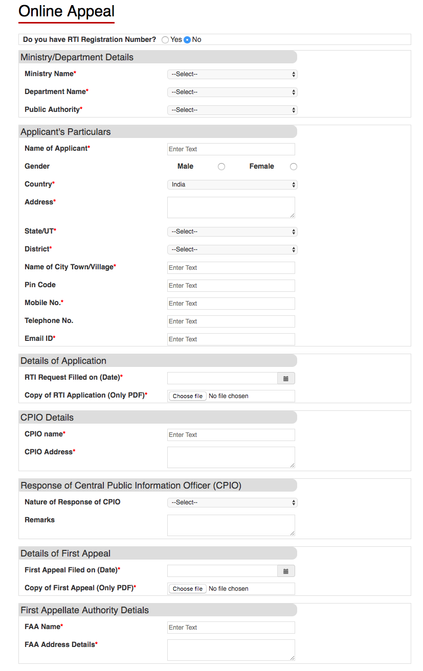Viewport: 423px width, 671px height.
Task: Focus the CPIO Address text area
Action: 231,457
